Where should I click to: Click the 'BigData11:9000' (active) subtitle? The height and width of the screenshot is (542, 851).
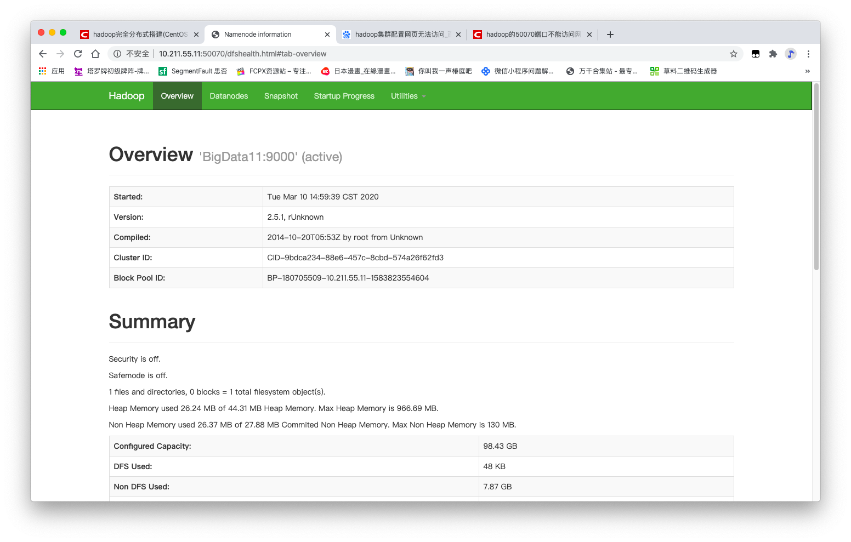(x=271, y=157)
